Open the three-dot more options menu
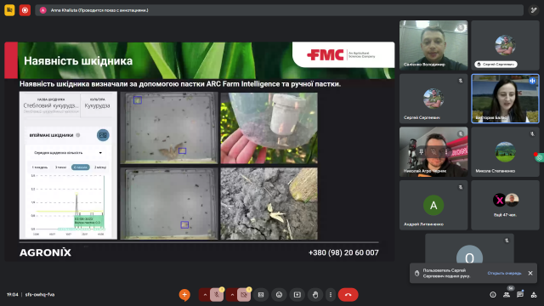 click(x=331, y=295)
